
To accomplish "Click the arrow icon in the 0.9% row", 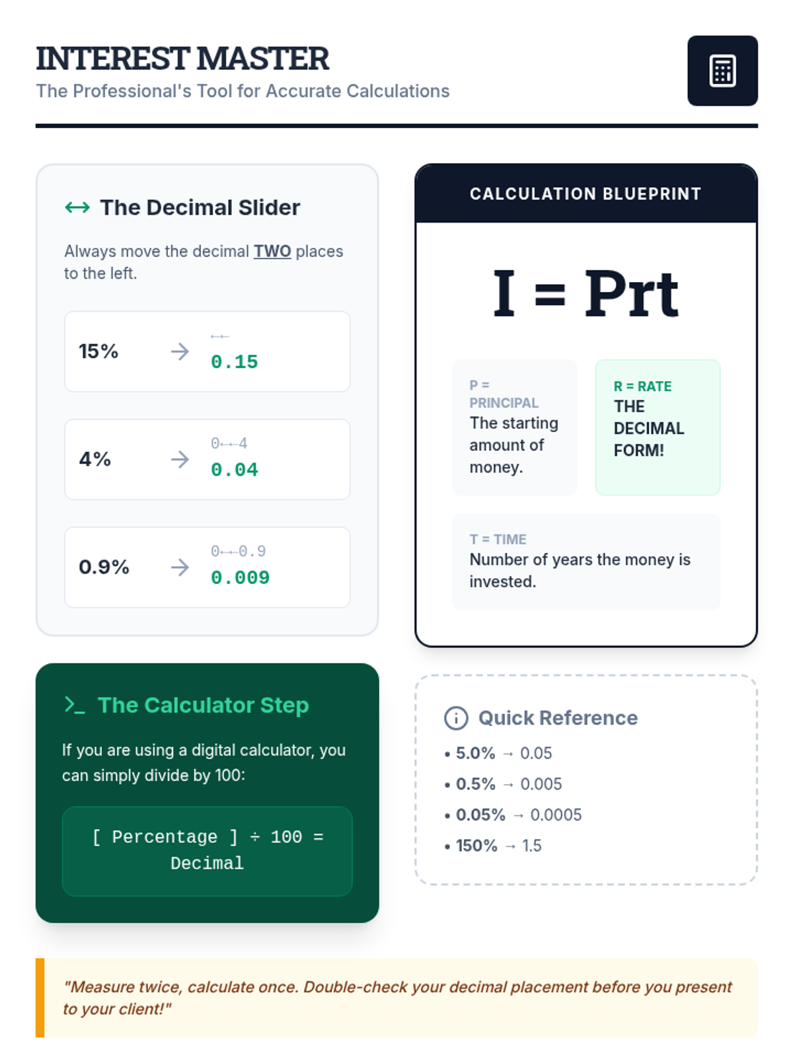I will 180,567.
